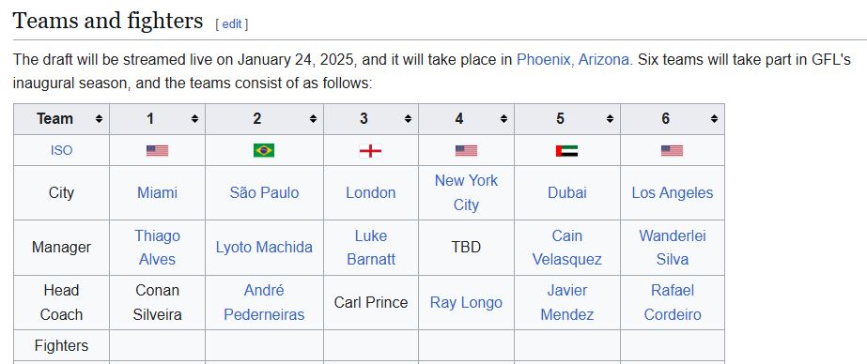Sort table by column 3 arrows
This screenshot has width=867, height=364.
pyautogui.click(x=408, y=119)
